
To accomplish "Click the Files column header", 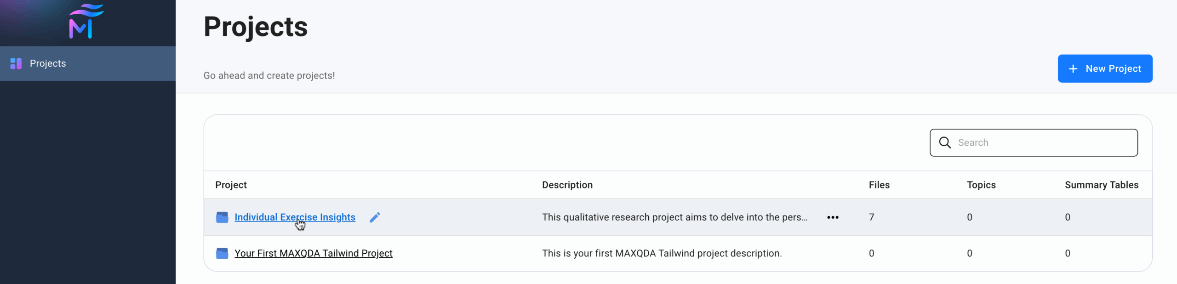I will [879, 185].
